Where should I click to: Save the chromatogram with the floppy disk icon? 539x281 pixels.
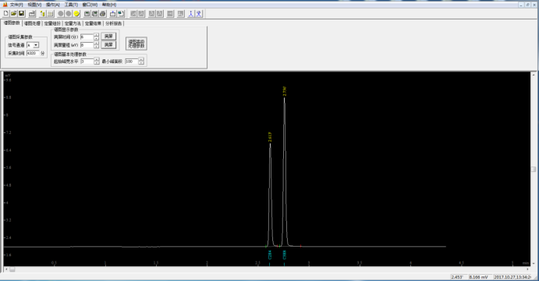(21, 14)
